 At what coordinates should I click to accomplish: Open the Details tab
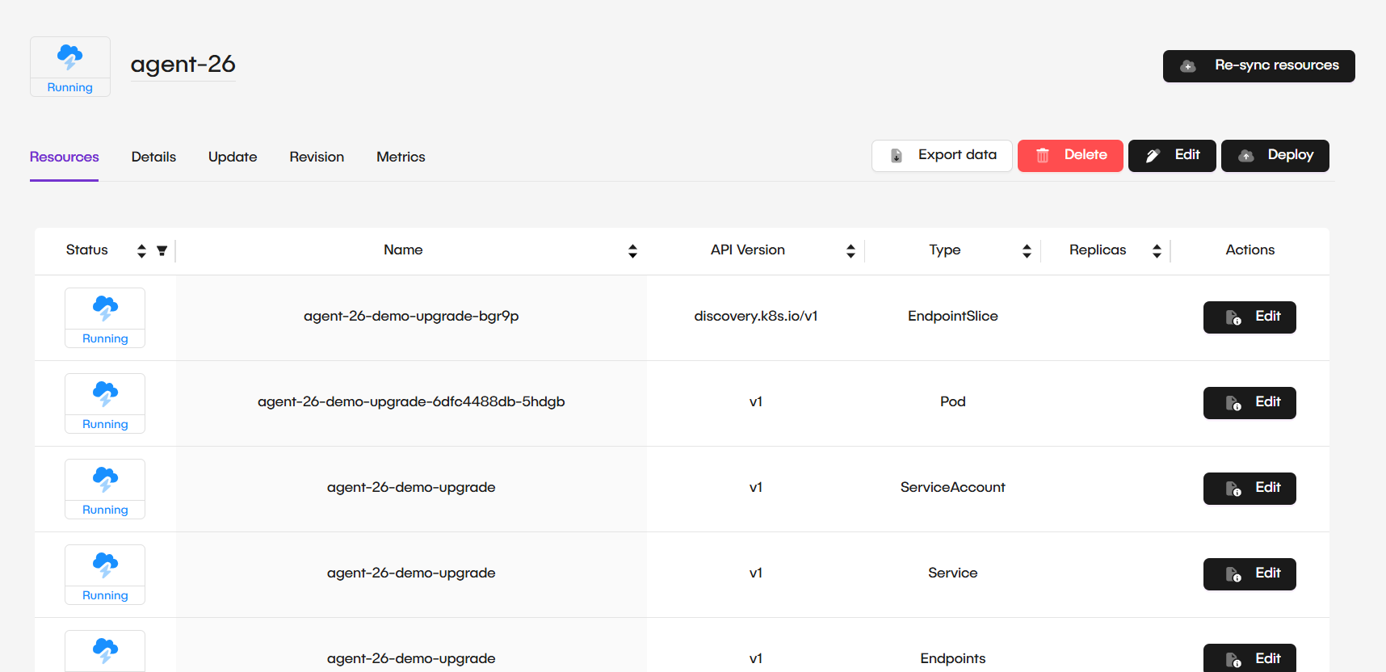153,157
